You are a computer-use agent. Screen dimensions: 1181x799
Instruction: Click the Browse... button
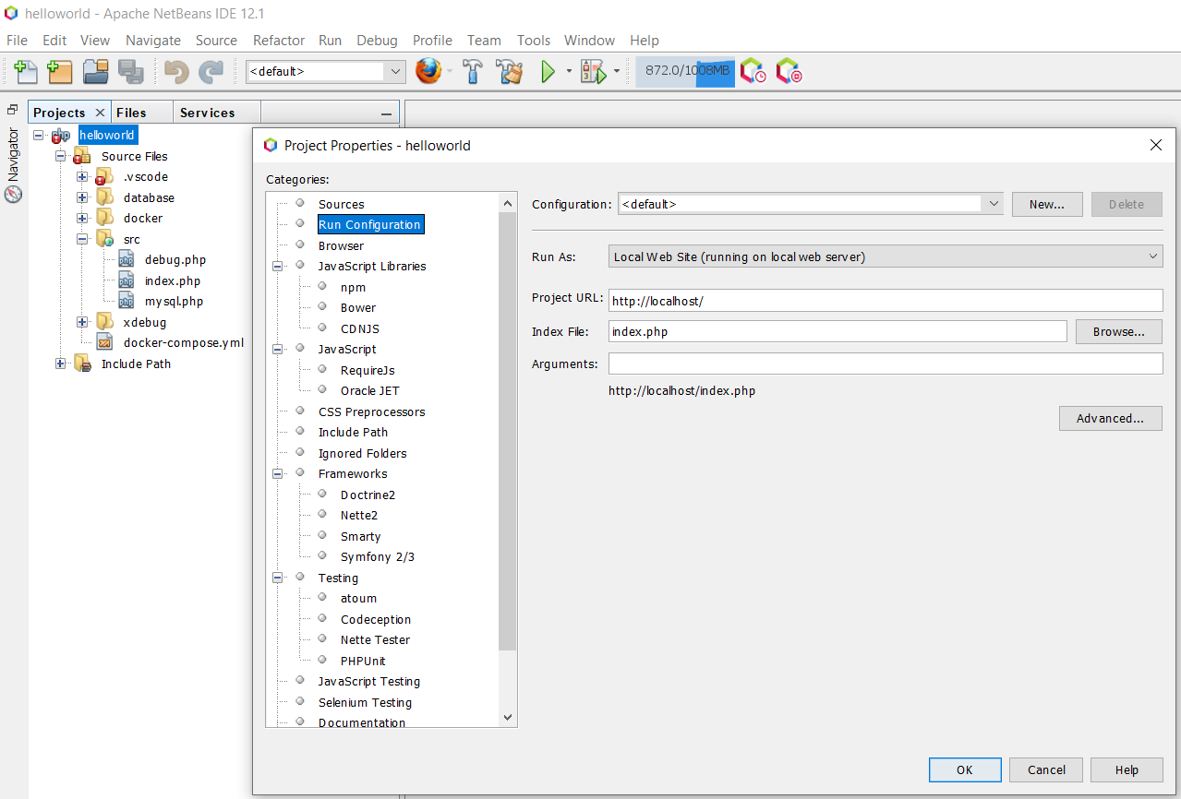(1119, 331)
